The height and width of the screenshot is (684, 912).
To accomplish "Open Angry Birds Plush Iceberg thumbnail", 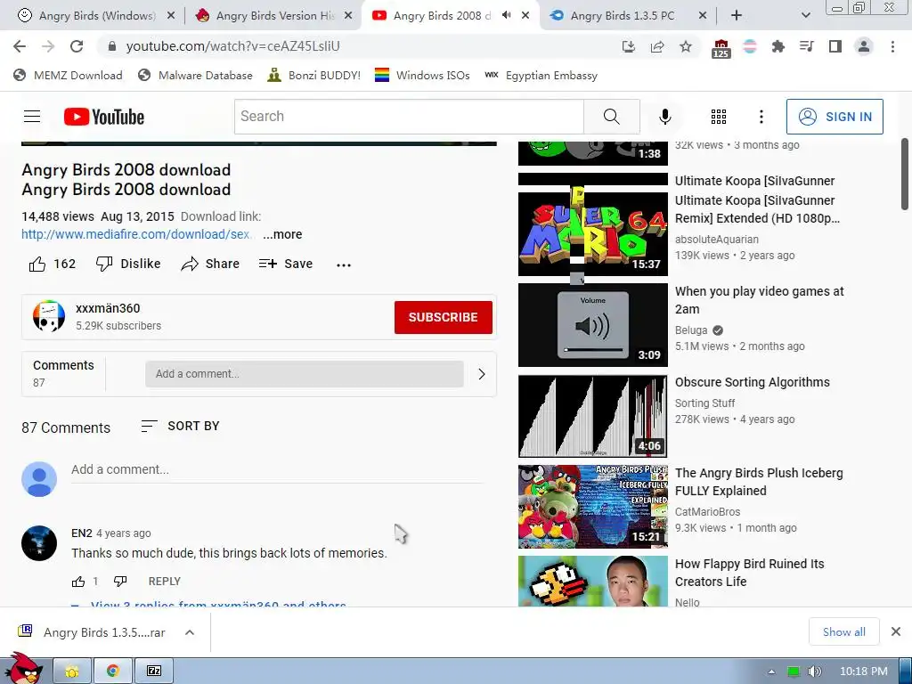I will 592,507.
